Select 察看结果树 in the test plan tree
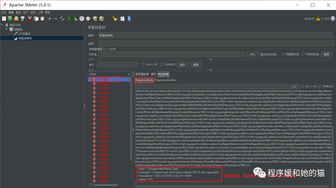The height and width of the screenshot is (188, 336). tap(25, 38)
